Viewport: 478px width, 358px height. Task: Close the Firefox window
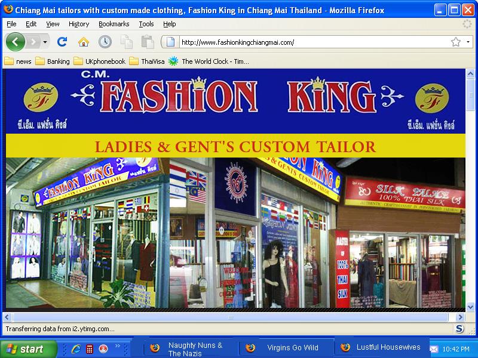(468, 10)
